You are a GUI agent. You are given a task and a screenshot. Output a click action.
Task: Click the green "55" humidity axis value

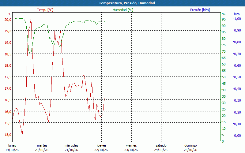click(224, 71)
